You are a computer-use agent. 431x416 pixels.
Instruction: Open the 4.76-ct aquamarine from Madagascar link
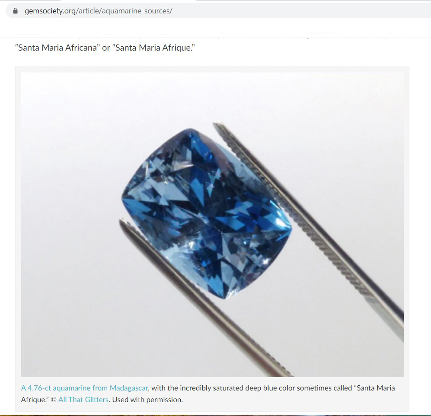(84, 388)
